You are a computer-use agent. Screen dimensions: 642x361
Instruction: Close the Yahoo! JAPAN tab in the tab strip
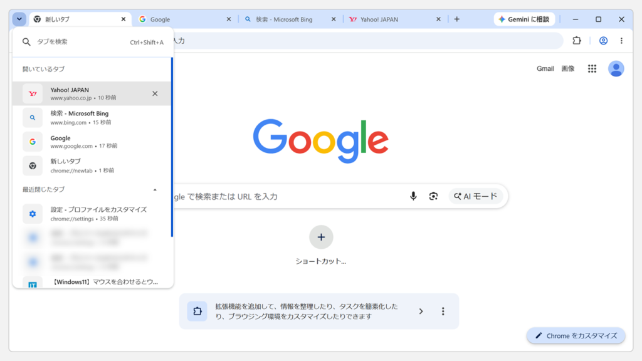click(438, 19)
